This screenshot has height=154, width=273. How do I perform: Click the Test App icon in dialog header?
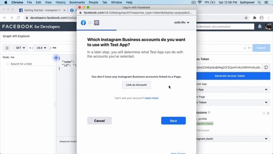pyautogui.click(x=97, y=23)
